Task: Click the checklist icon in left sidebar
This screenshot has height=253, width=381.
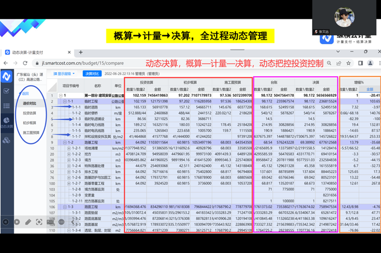Action: [x=6, y=91]
